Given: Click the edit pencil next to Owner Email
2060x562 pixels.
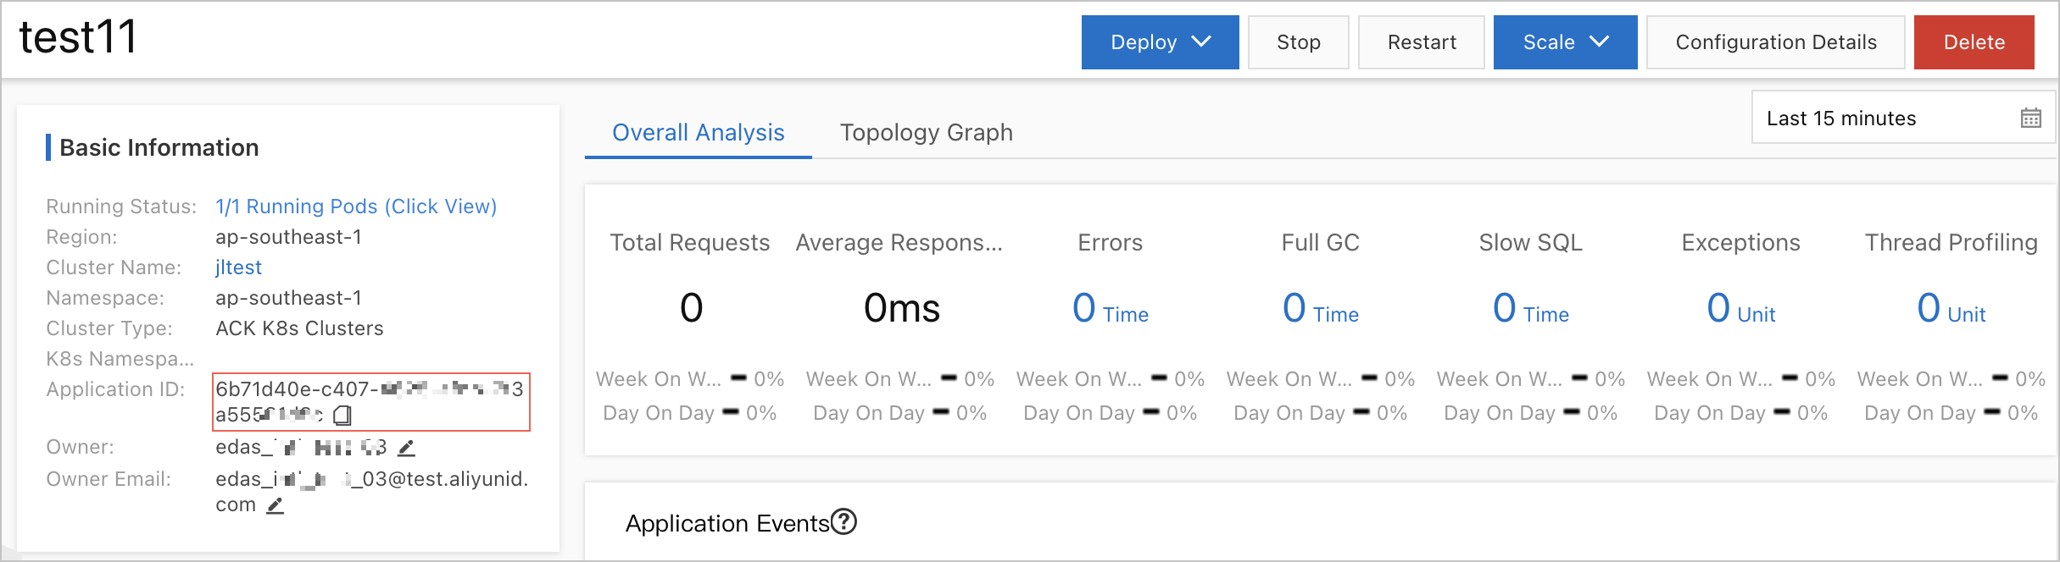Looking at the screenshot, I should [x=276, y=506].
